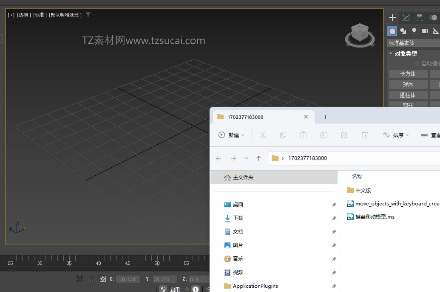The image size is (440, 292).
Task: Open the 排序 sort dropdown in Explorer
Action: click(x=396, y=135)
